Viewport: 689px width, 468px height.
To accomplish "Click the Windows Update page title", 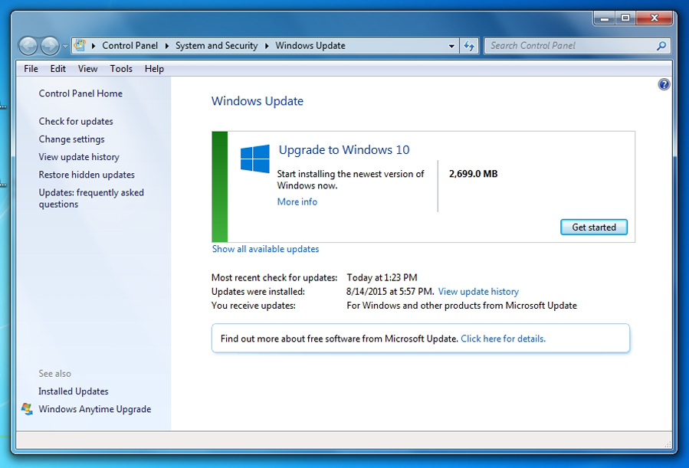I will 257,101.
